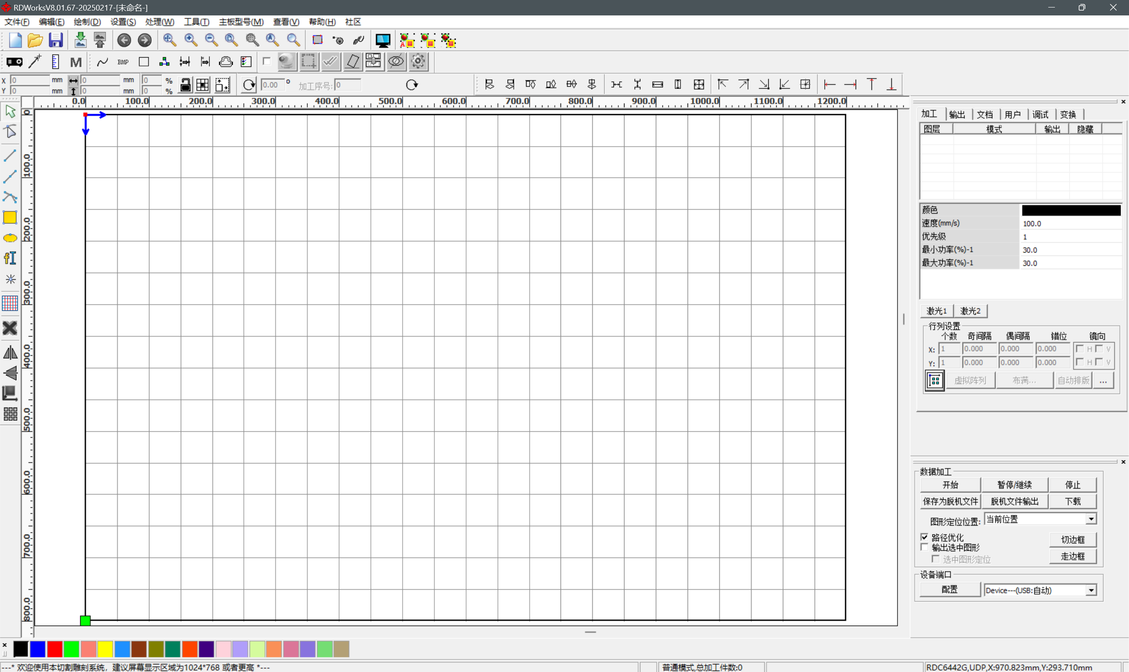This screenshot has height=672, width=1129.
Task: Click the 开始 button
Action: click(x=950, y=485)
